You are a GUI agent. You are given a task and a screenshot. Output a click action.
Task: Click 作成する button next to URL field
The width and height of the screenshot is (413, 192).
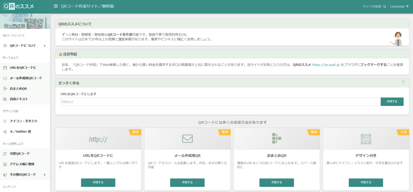(392, 101)
